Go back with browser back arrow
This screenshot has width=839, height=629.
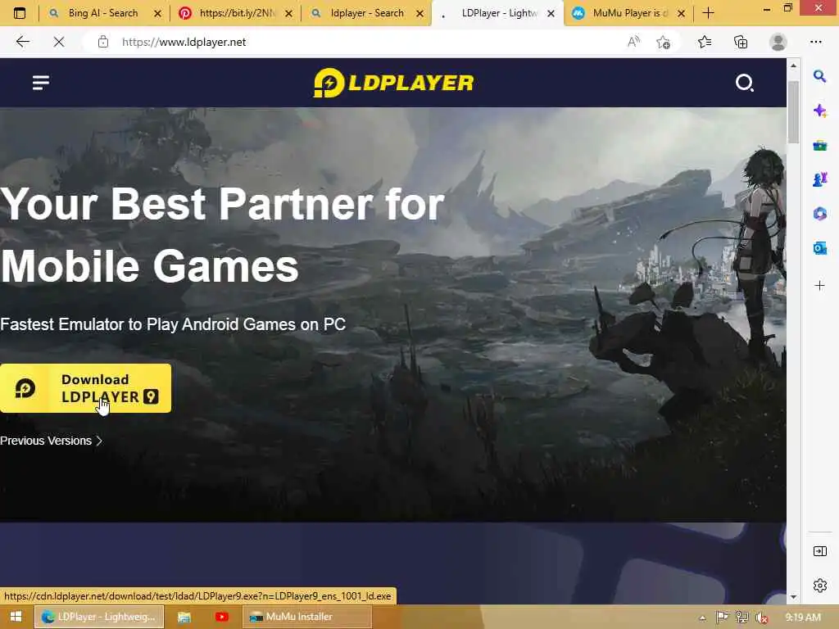pos(22,42)
